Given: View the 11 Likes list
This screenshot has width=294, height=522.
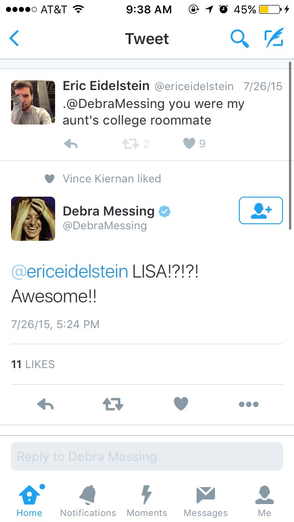Looking at the screenshot, I should (33, 364).
